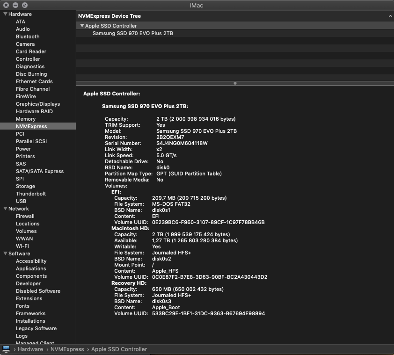Image resolution: width=394 pixels, height=355 pixels.
Task: Open Installations entry
Action: click(x=30, y=321)
